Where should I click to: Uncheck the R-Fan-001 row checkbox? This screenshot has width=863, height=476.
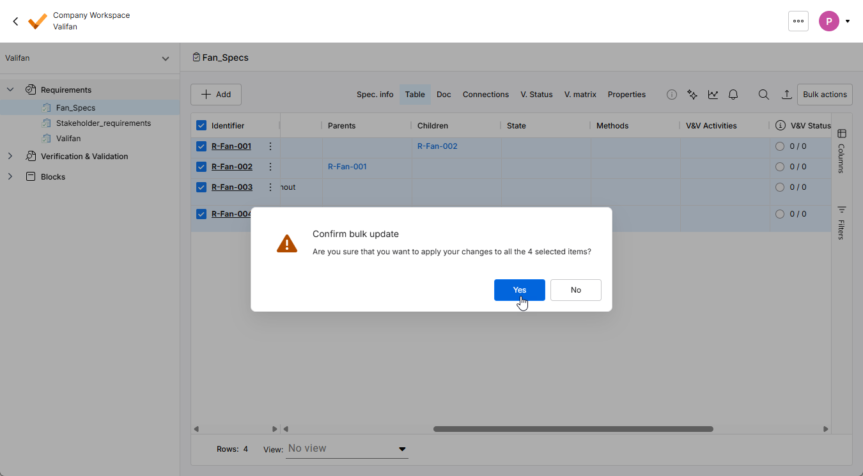point(201,146)
